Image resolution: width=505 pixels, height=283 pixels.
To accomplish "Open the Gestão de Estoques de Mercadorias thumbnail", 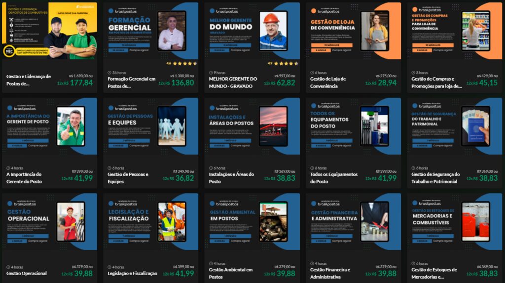I will pos(454,221).
